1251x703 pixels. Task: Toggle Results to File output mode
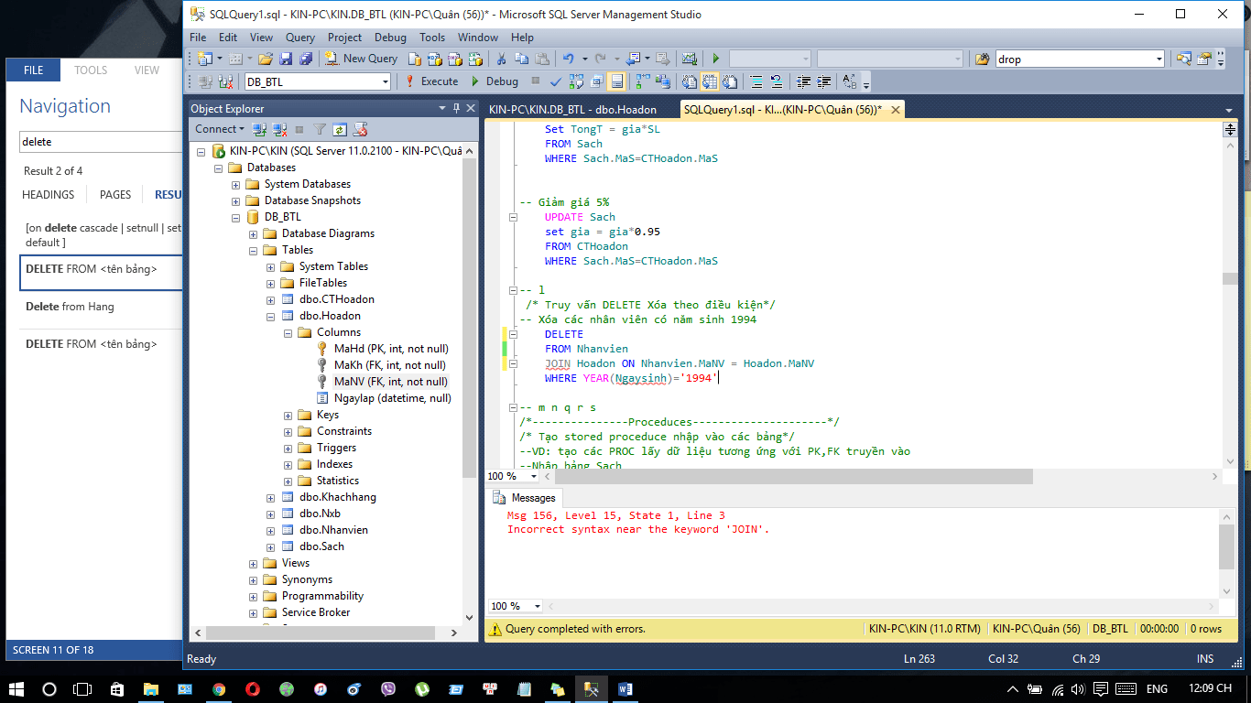(729, 81)
